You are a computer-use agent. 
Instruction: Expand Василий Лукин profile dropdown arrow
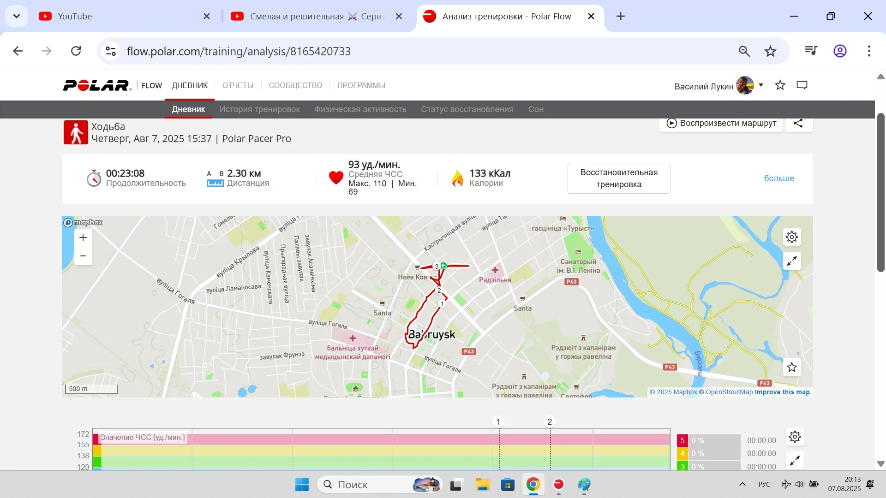click(x=761, y=85)
